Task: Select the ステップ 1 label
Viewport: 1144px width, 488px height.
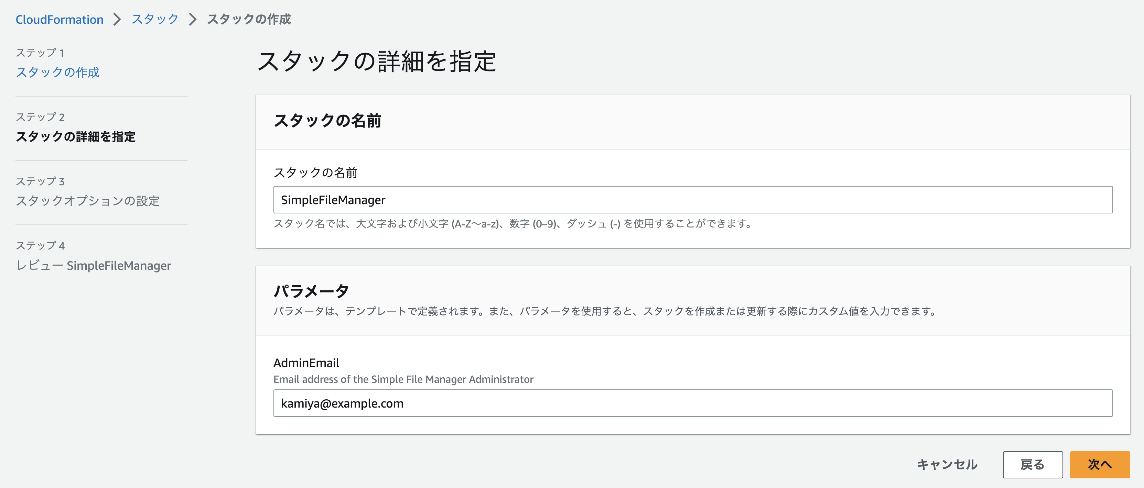Action: (x=40, y=53)
